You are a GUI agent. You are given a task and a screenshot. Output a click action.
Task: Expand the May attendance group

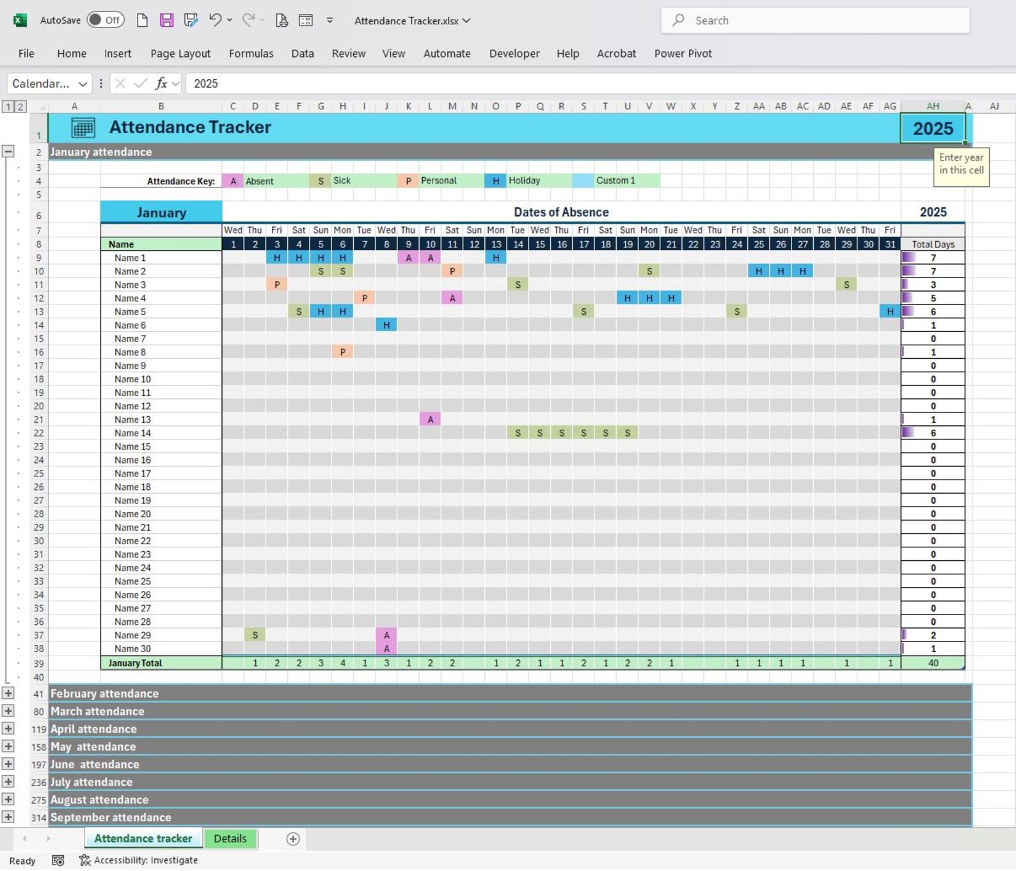8,746
